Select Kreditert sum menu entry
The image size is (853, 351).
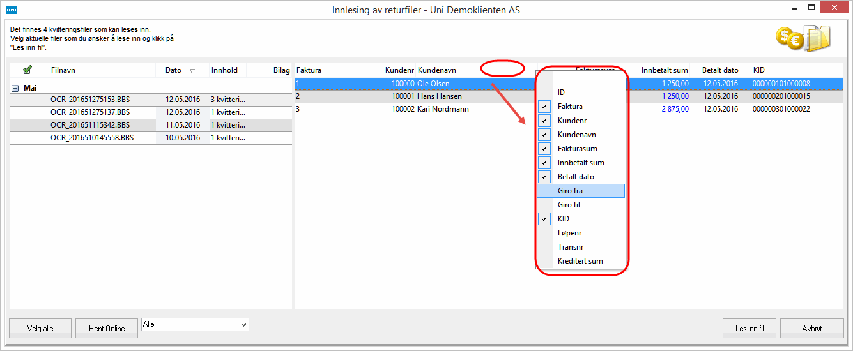[580, 261]
